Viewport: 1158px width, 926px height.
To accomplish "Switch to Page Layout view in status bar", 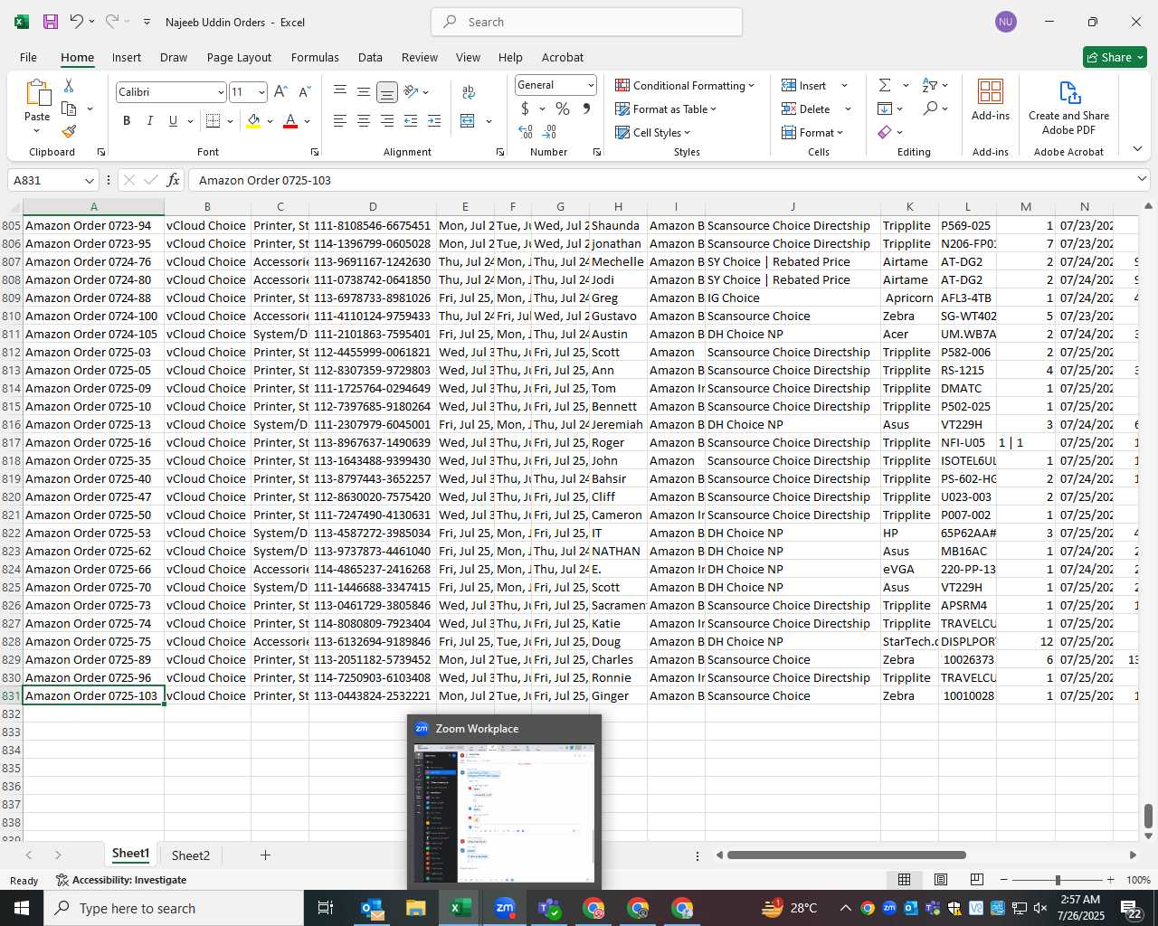I will point(941,880).
